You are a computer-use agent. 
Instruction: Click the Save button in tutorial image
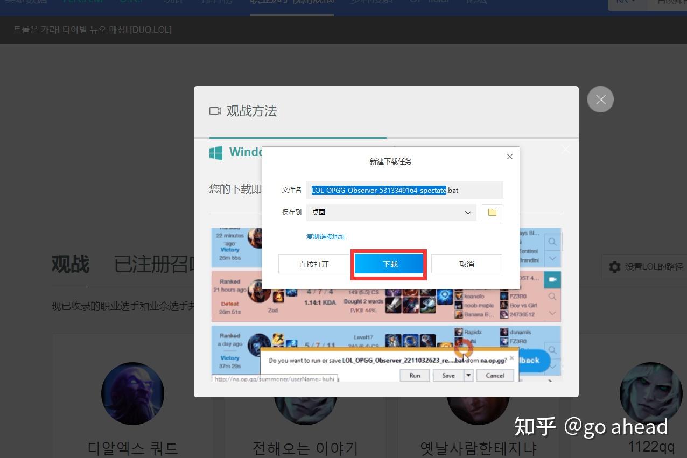point(448,376)
